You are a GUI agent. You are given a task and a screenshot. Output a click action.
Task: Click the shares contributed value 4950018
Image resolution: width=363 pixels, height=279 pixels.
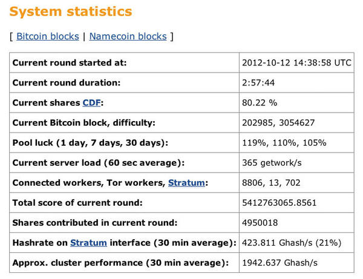(x=260, y=223)
